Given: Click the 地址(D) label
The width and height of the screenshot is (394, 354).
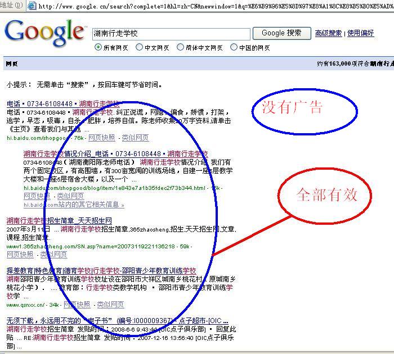Looking at the screenshot, I should pos(12,5).
